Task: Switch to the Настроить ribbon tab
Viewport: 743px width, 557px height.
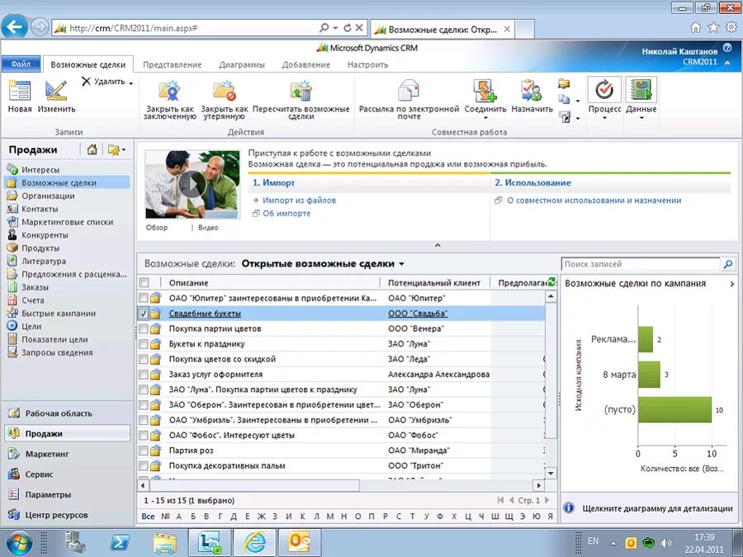Action: point(367,65)
